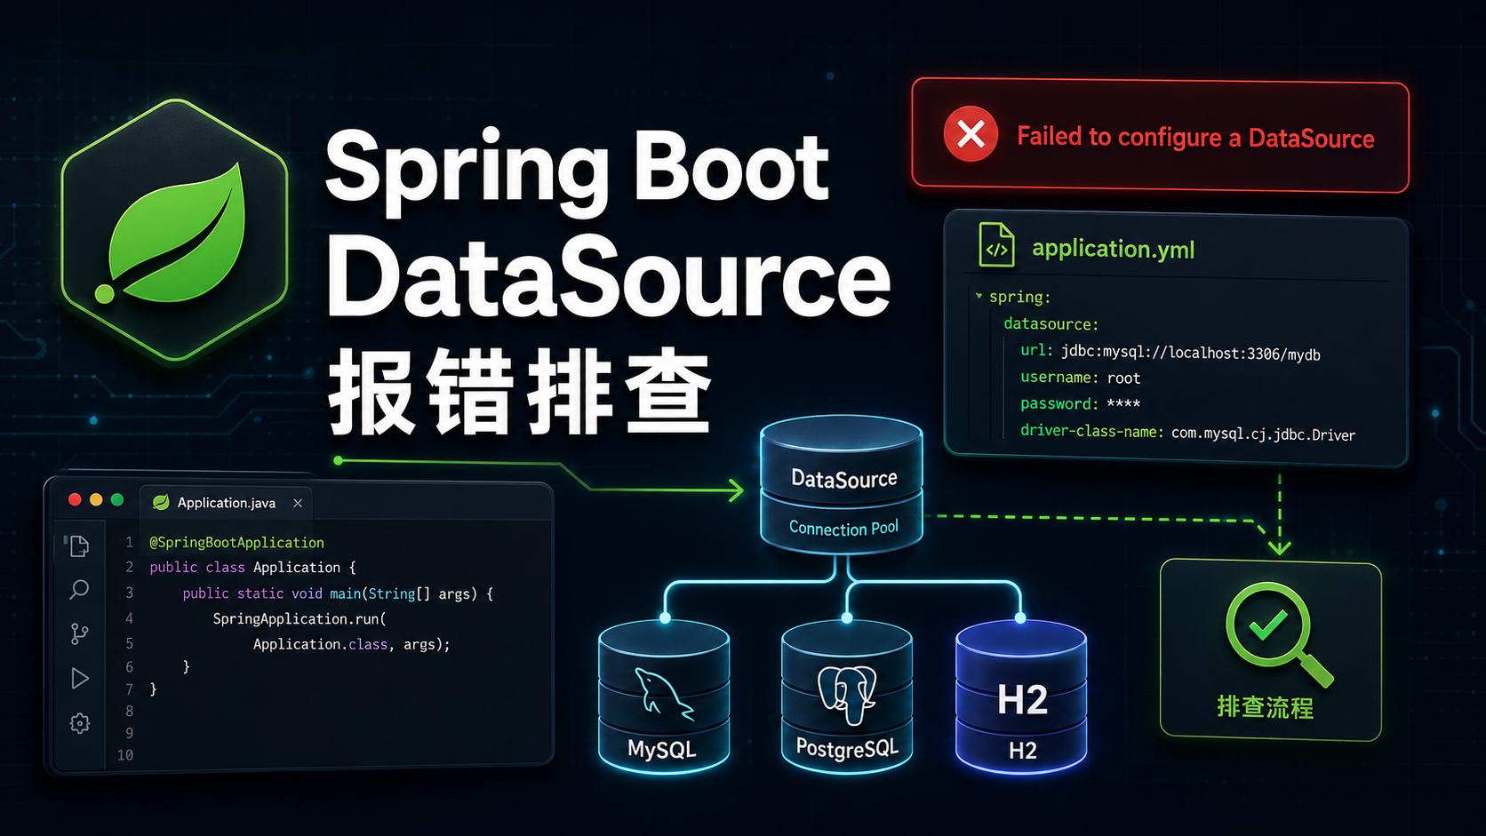
Task: Click the 排查流程 button label
Action: point(1265,708)
